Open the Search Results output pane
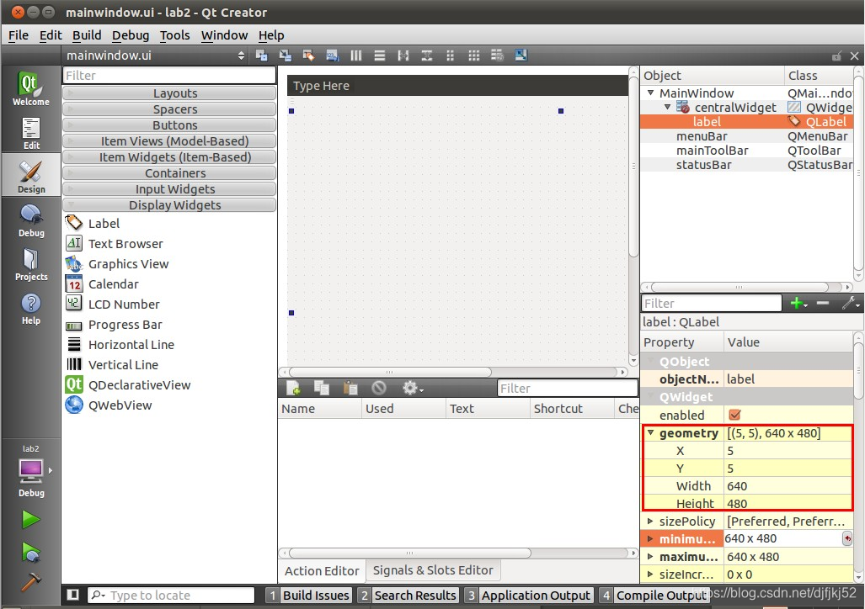 pyautogui.click(x=407, y=596)
